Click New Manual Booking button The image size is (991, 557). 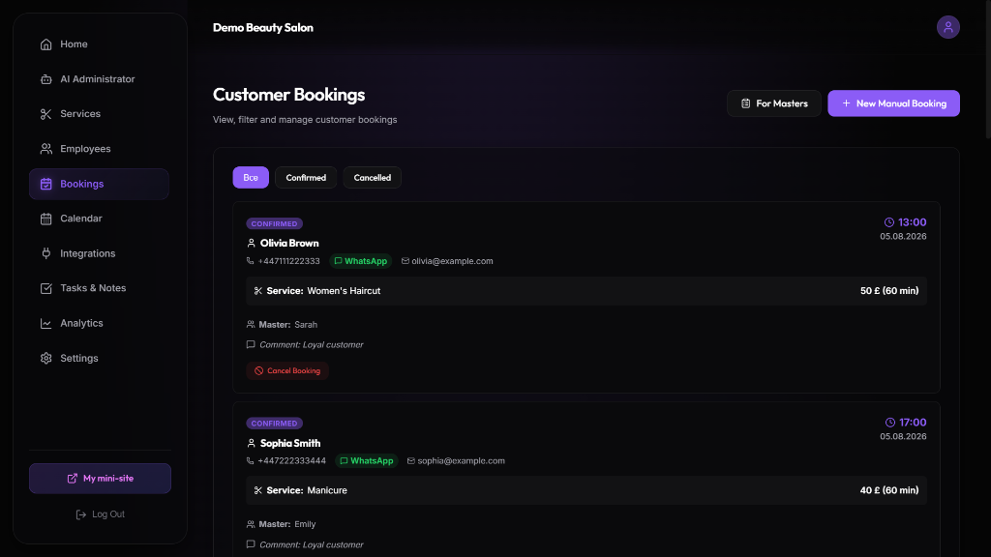click(893, 103)
